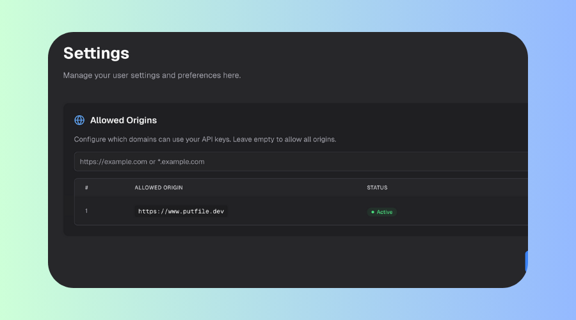Click the 'Configure which domains' description text
Screen dimensions: 576x320
[x=205, y=140]
